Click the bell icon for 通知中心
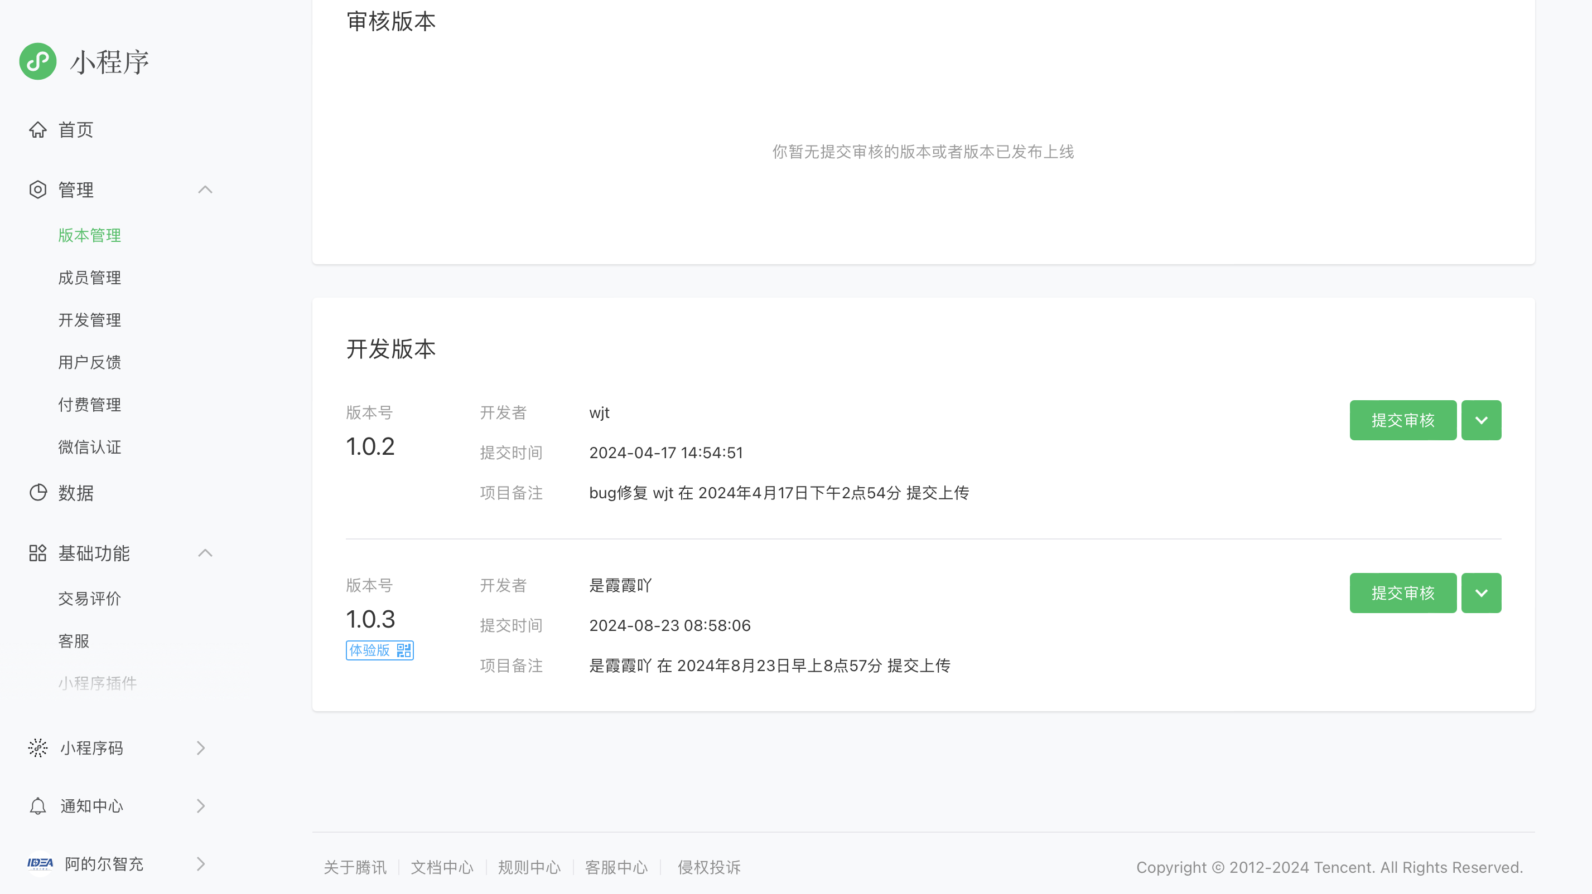The image size is (1592, 894). [x=38, y=806]
